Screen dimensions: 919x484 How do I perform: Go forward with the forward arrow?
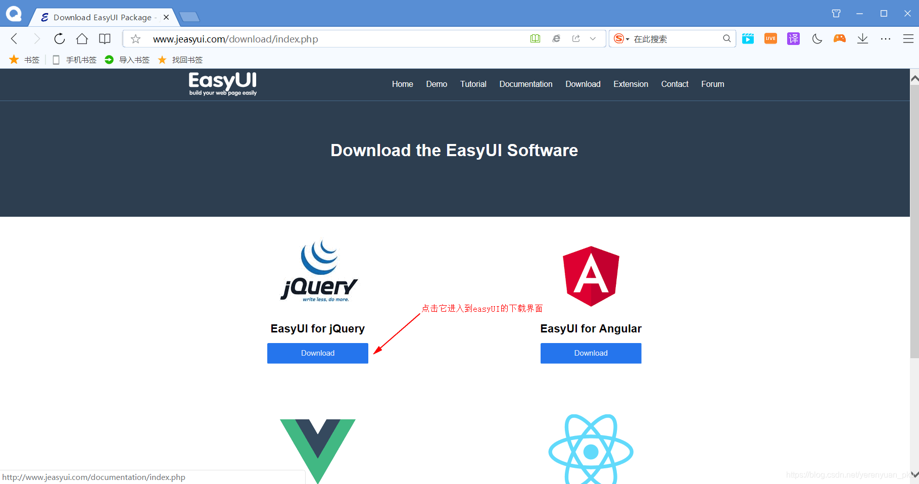36,39
